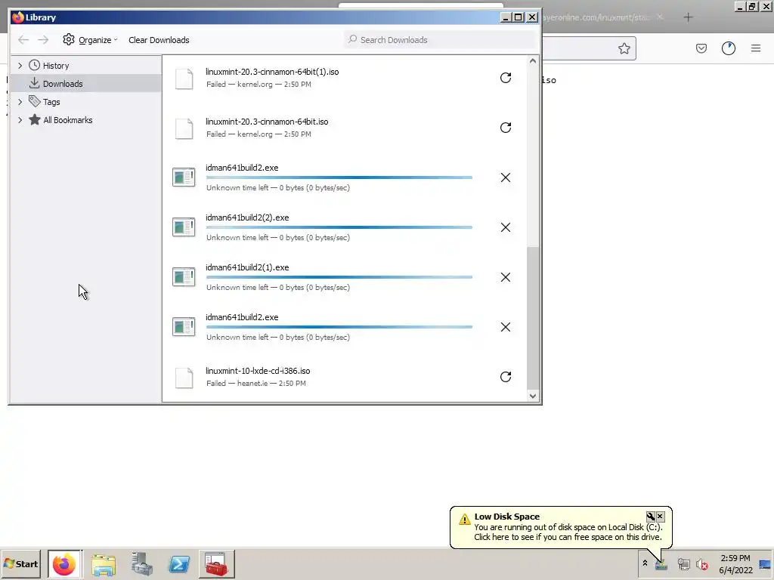Open Firefox application hamburger menu

coord(756,48)
